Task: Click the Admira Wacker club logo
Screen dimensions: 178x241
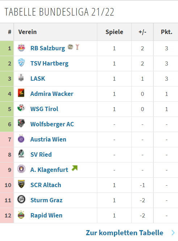Action: (21, 93)
